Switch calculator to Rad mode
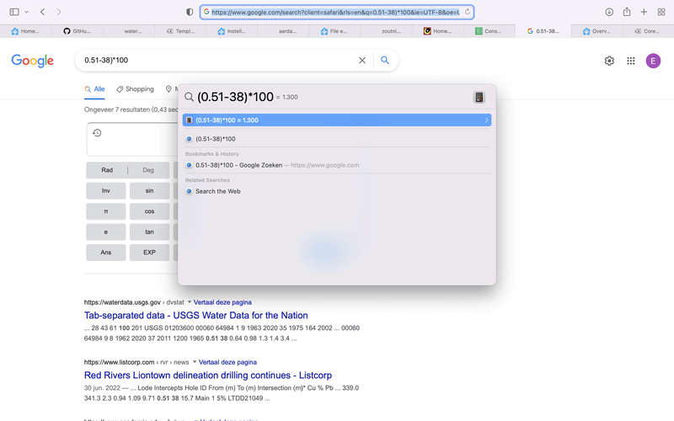The image size is (674, 421). [x=107, y=170]
